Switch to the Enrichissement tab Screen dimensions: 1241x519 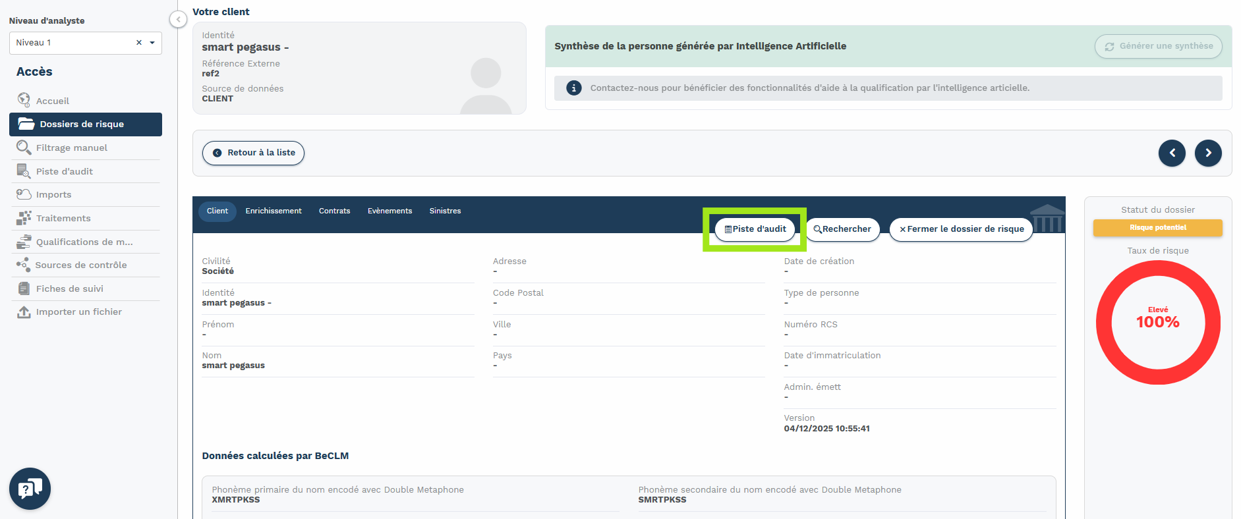click(273, 211)
